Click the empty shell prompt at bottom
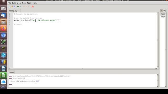The height and width of the screenshot is (94, 168). 10,84
